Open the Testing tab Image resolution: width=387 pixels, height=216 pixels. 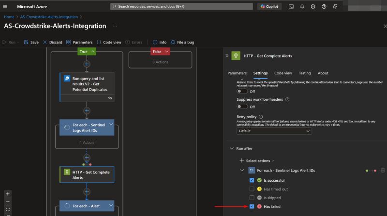[x=305, y=73]
